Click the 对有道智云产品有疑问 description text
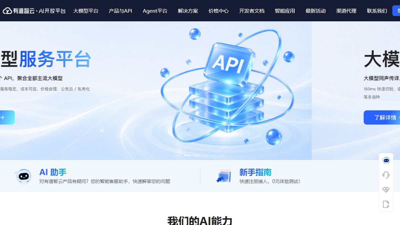This screenshot has width=400, height=225. point(105,181)
